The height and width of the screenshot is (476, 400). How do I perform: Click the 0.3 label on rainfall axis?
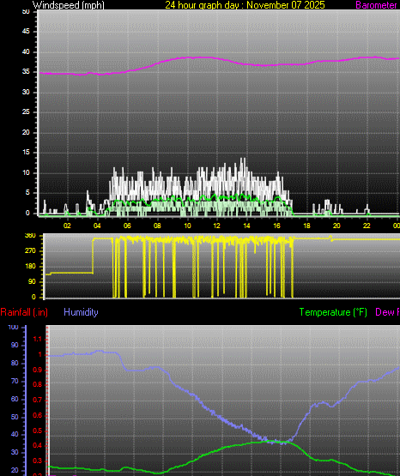(x=37, y=461)
